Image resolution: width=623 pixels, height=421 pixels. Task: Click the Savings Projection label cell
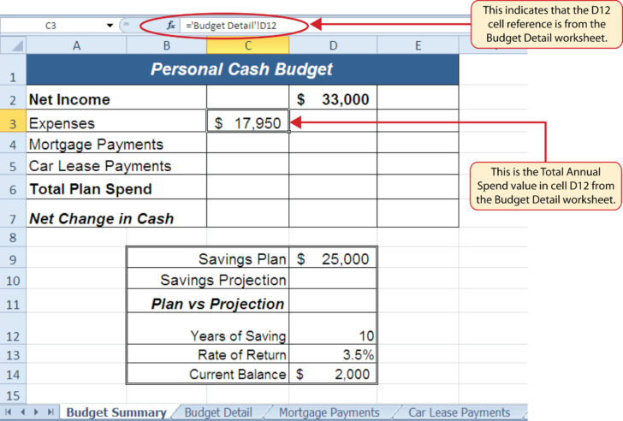(208, 278)
